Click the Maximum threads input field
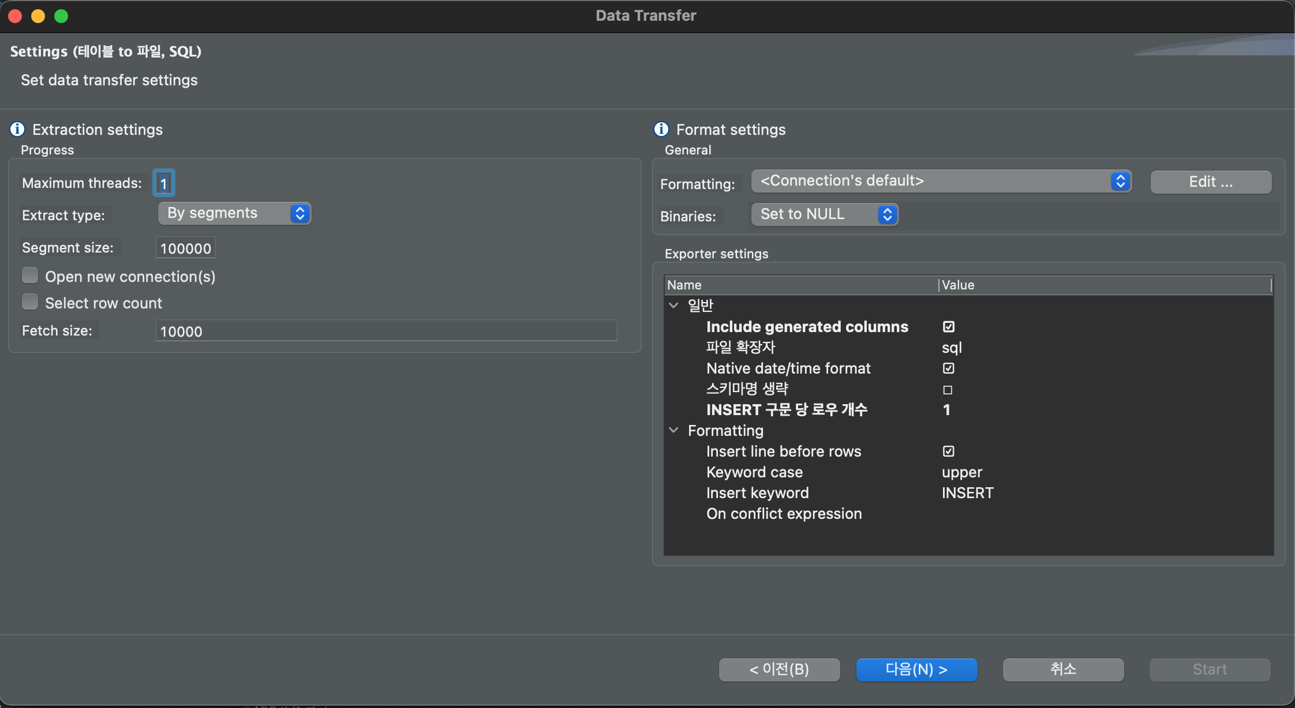Image resolution: width=1295 pixels, height=708 pixels. (x=164, y=183)
